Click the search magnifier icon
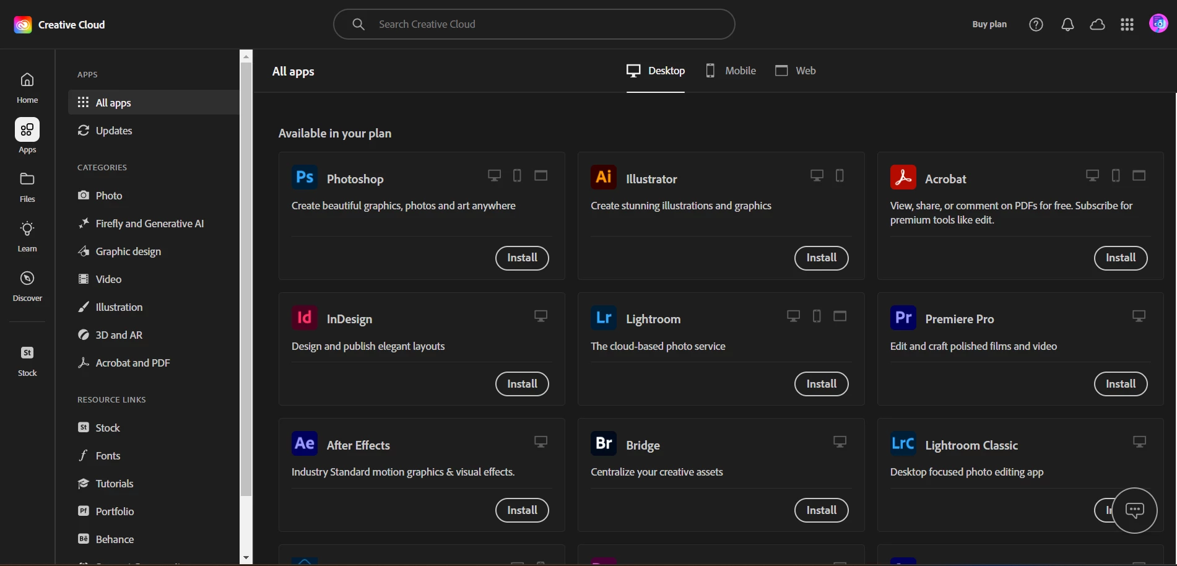The height and width of the screenshot is (566, 1177). 358,24
